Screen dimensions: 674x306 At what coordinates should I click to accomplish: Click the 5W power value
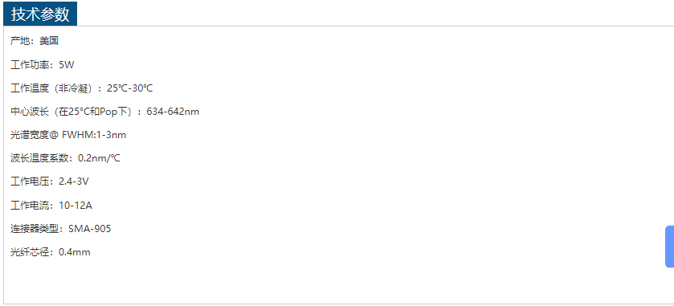67,65
